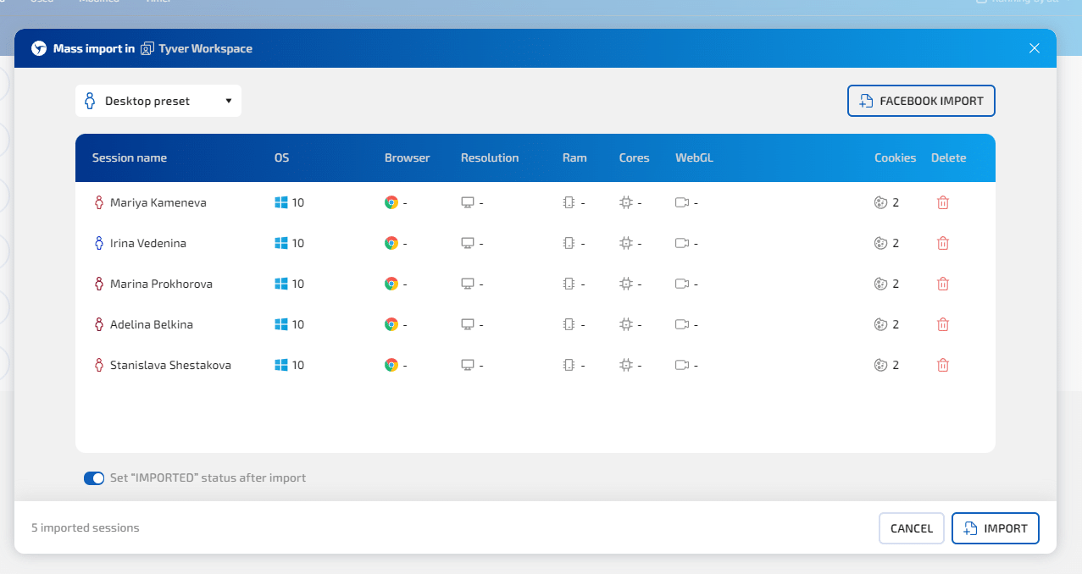Click the Cores column header
The image size is (1082, 574).
(635, 157)
